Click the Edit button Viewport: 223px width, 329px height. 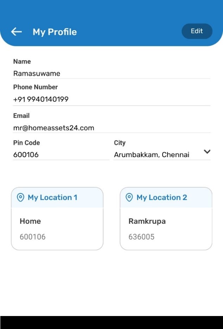click(x=197, y=31)
